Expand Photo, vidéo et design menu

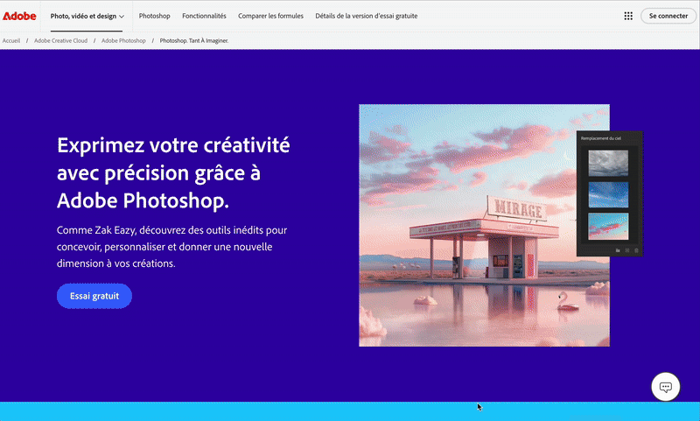(x=87, y=16)
